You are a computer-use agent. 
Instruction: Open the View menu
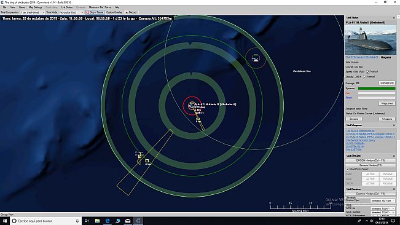[x=12, y=7]
